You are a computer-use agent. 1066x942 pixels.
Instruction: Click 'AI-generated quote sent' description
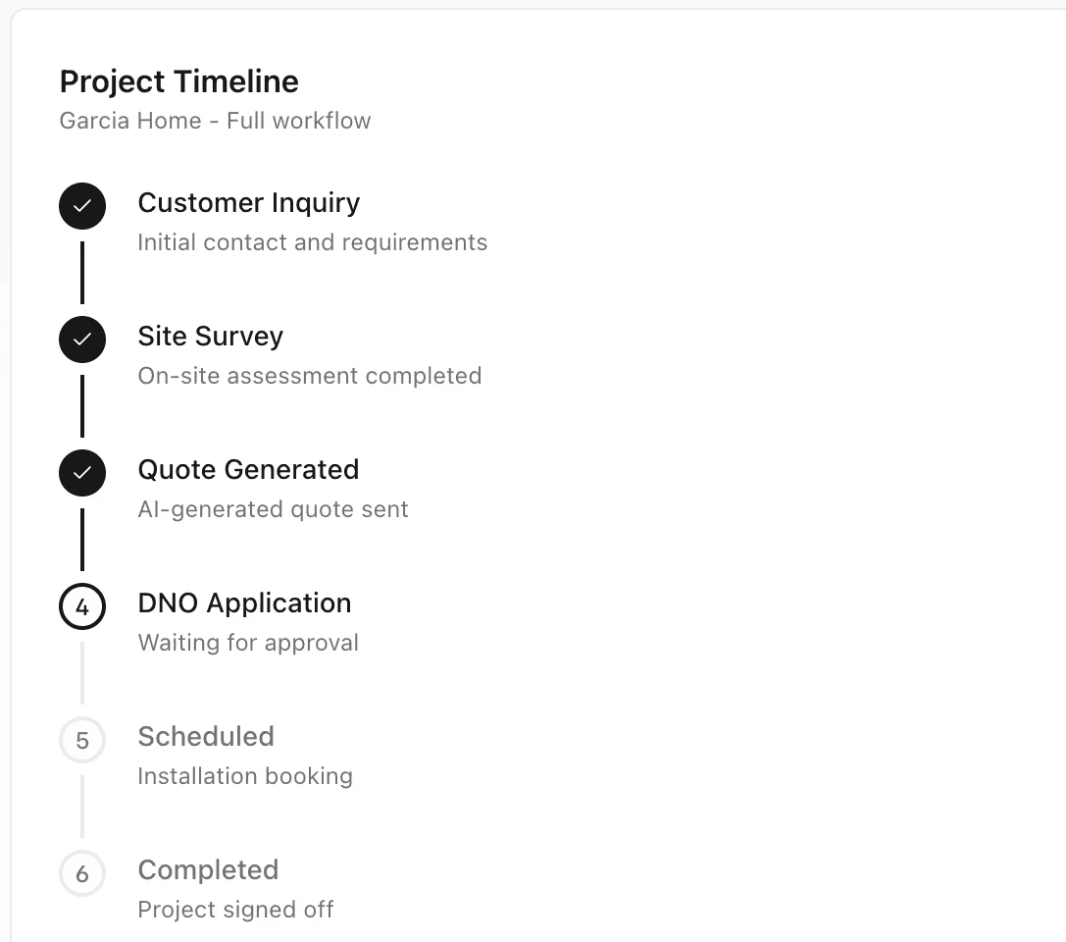coord(273,509)
